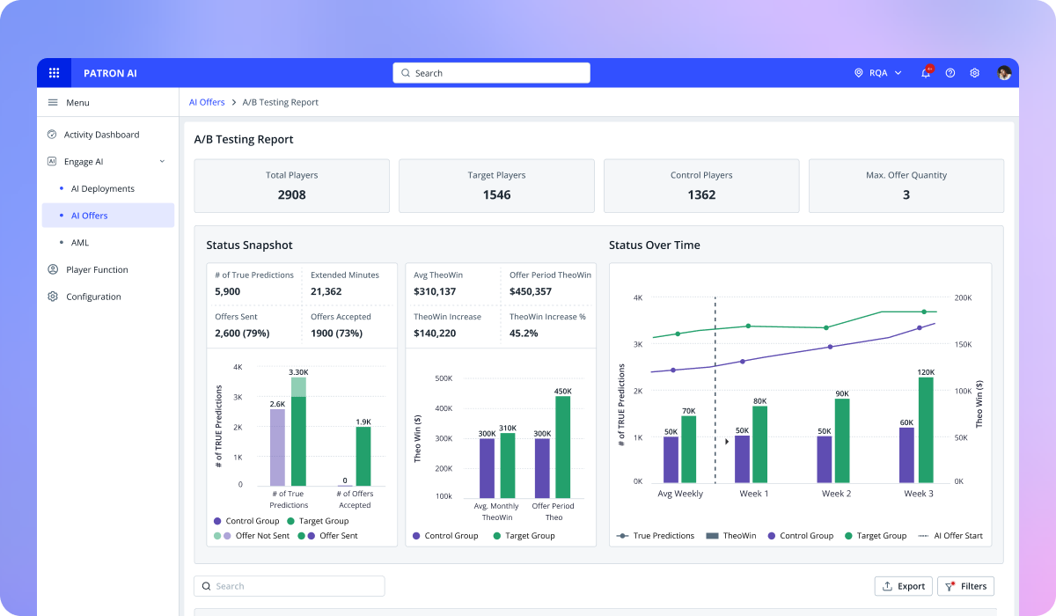Image resolution: width=1056 pixels, height=616 pixels.
Task: Toggle Target Group legend in predictions chart
Action: [x=318, y=521]
